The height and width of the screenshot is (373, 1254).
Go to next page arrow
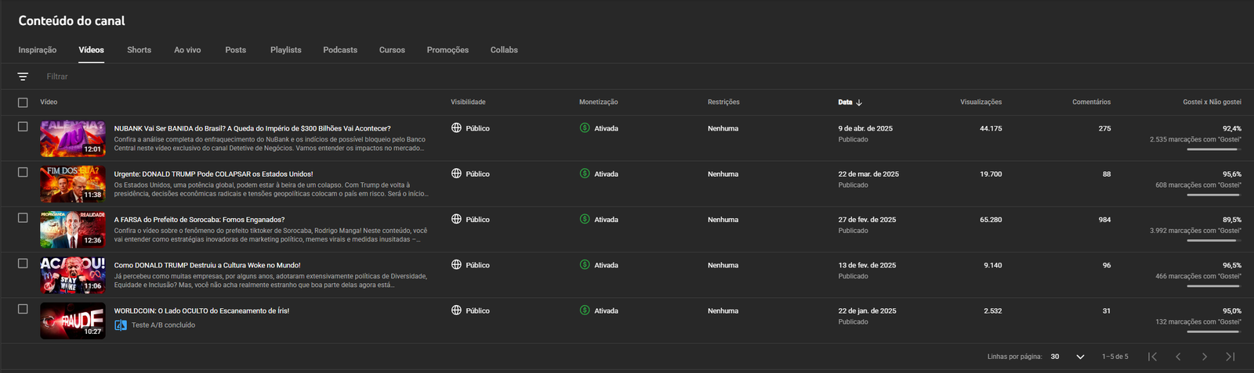coord(1204,357)
